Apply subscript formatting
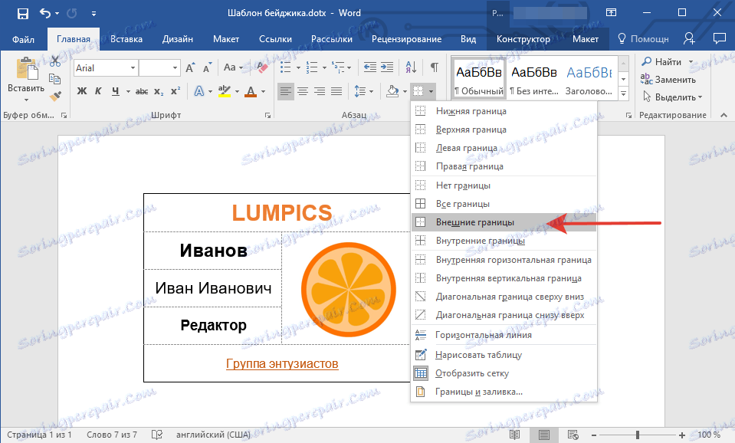735x443 pixels. tap(159, 91)
